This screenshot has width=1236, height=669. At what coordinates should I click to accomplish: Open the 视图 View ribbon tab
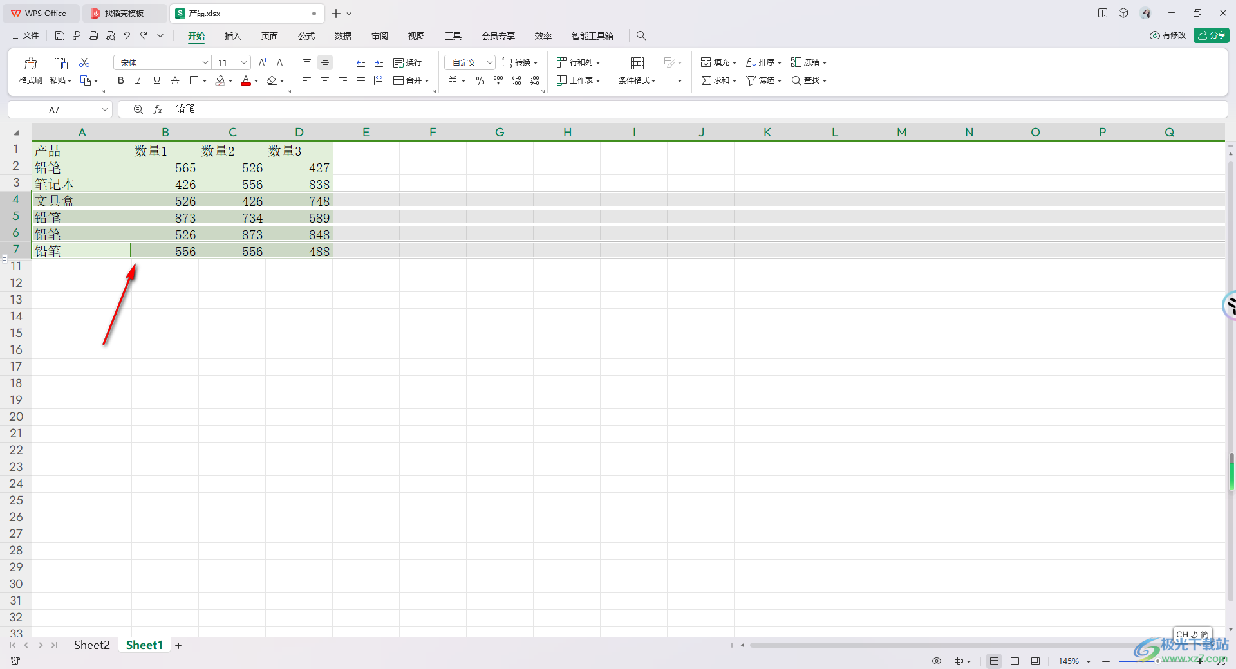[417, 36]
